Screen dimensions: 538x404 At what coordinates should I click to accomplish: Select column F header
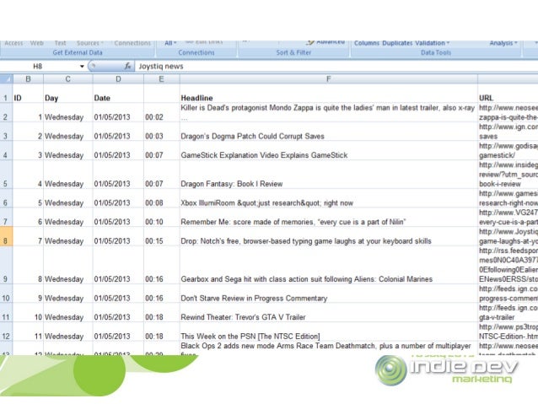[328, 79]
